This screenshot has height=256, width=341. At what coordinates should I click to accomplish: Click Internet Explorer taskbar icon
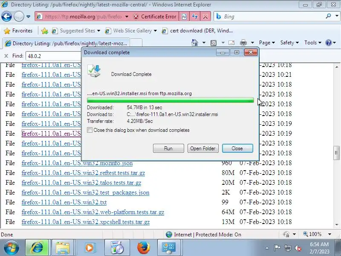point(37,247)
